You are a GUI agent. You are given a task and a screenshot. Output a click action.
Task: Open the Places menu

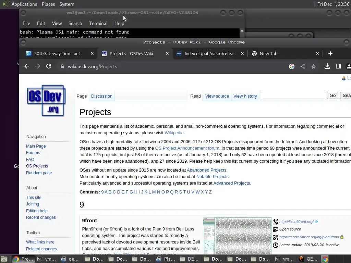coord(48,4)
